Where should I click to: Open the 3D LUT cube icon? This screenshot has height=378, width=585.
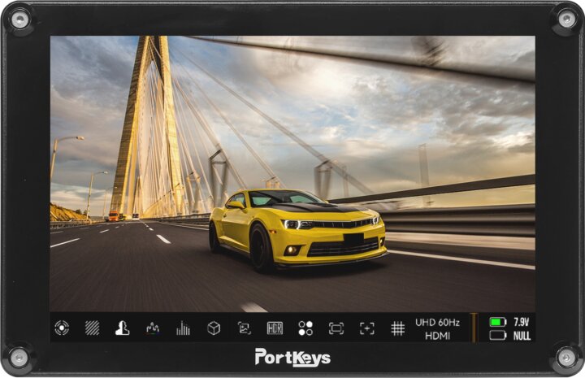(x=214, y=328)
